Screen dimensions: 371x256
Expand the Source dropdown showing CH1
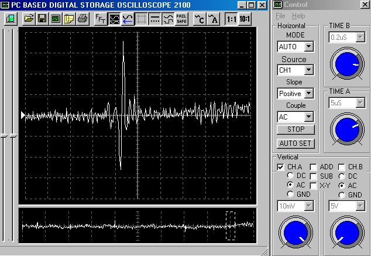coord(308,70)
